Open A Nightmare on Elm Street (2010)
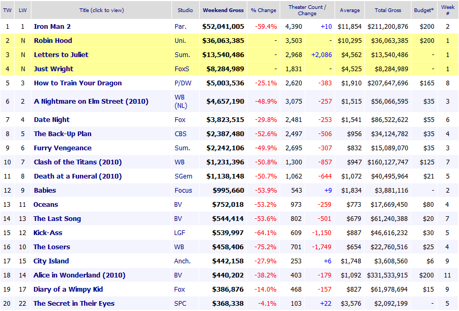The image size is (459, 311). click(x=91, y=101)
